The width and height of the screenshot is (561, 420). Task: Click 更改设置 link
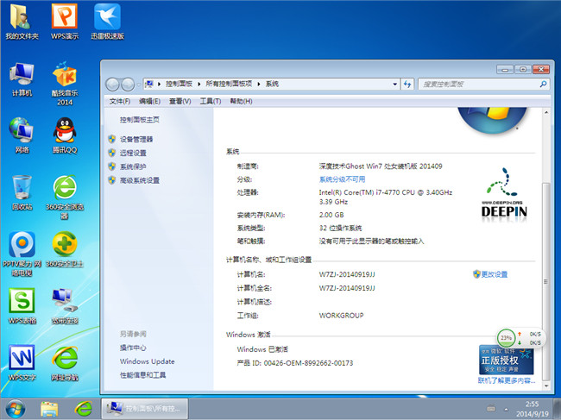(x=494, y=274)
